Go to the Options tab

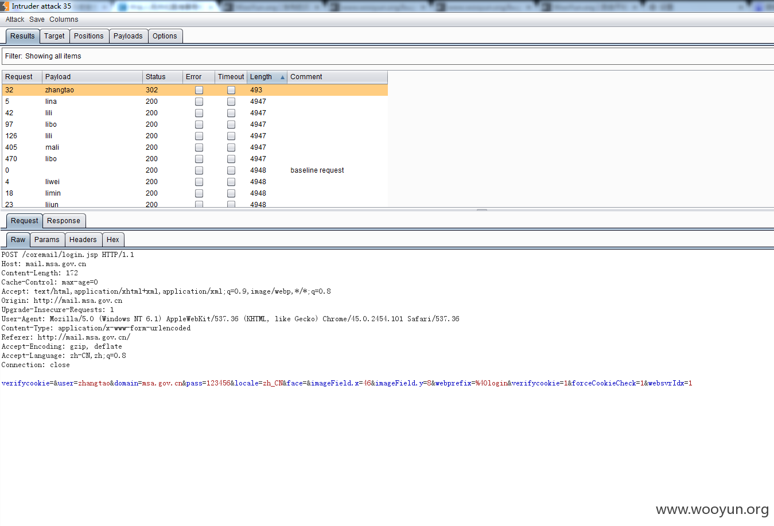click(165, 36)
